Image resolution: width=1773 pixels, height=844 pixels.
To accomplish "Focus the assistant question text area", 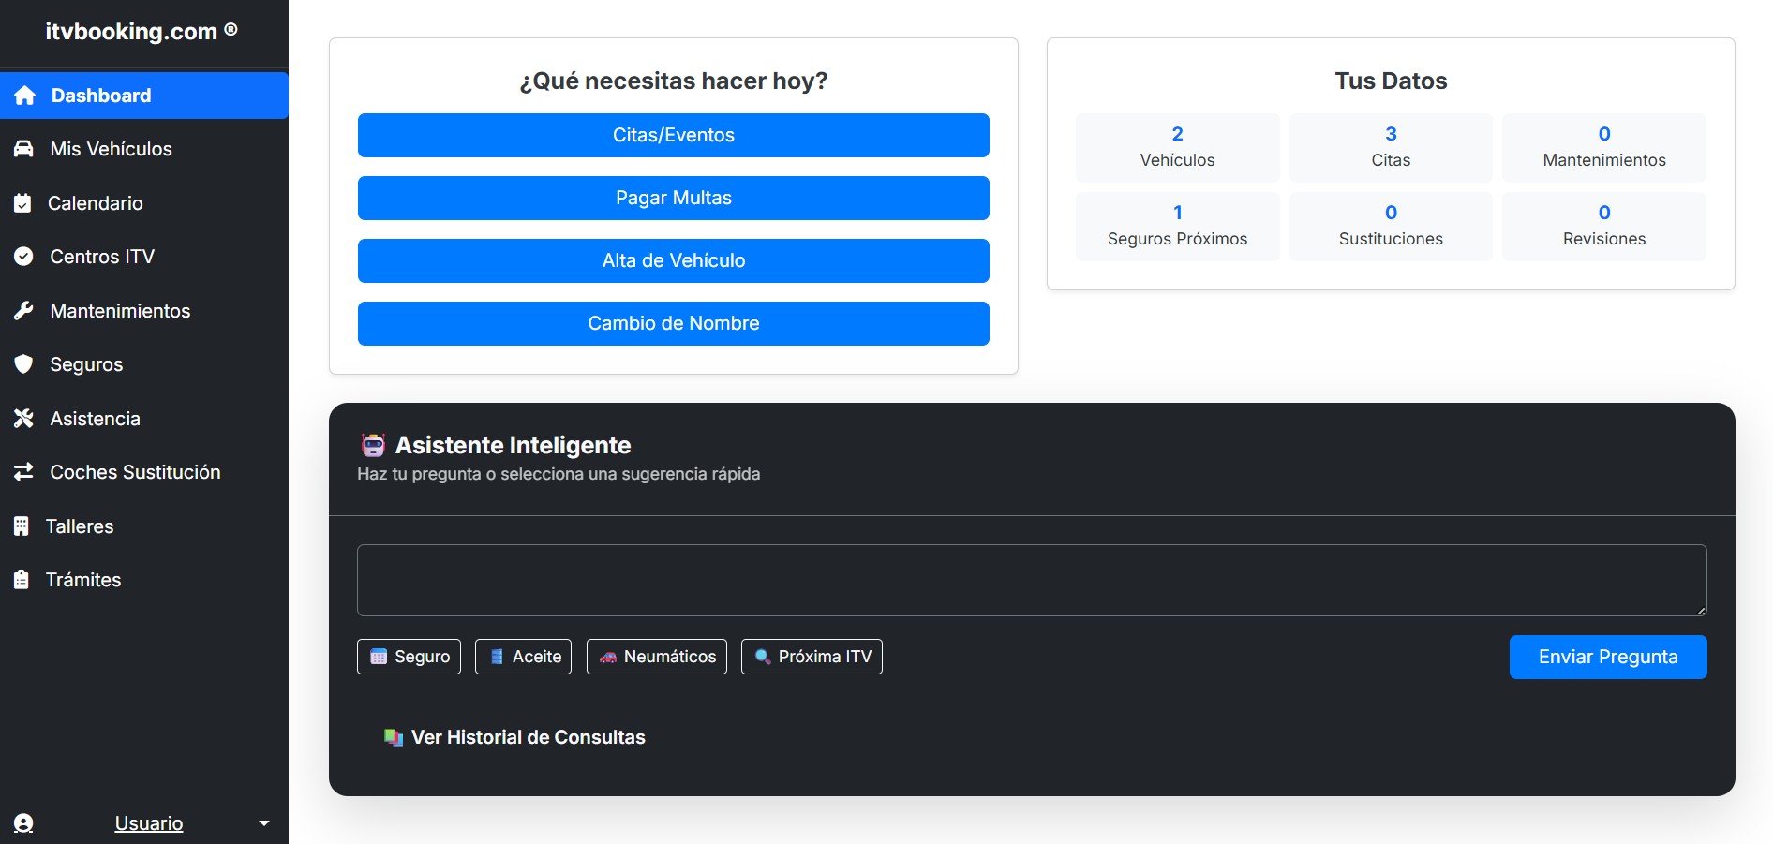I will pos(1032,580).
